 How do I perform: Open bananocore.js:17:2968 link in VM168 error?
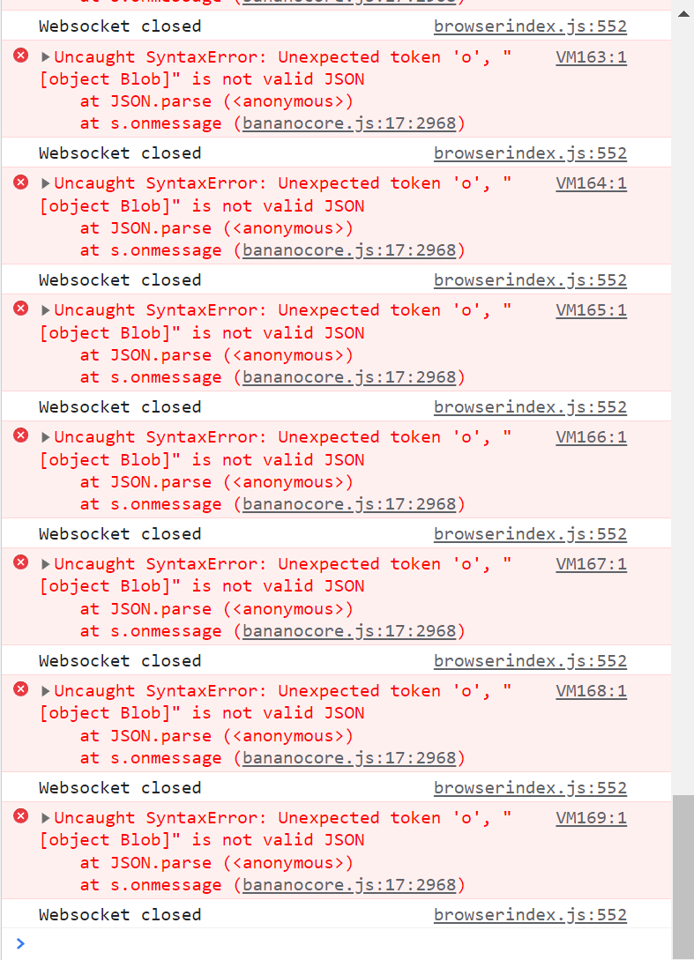(349, 758)
